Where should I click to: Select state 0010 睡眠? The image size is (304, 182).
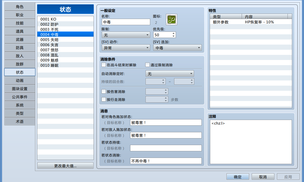coord(65,65)
